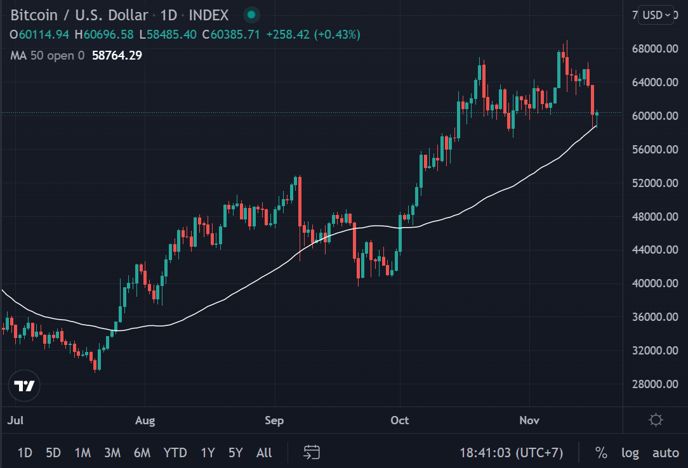Toggle auto scale mode

[x=666, y=453]
